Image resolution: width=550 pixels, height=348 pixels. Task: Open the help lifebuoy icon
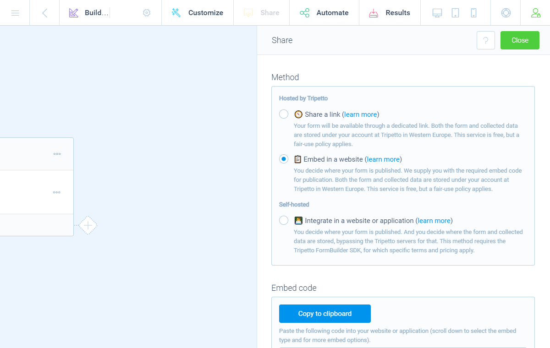click(x=506, y=13)
